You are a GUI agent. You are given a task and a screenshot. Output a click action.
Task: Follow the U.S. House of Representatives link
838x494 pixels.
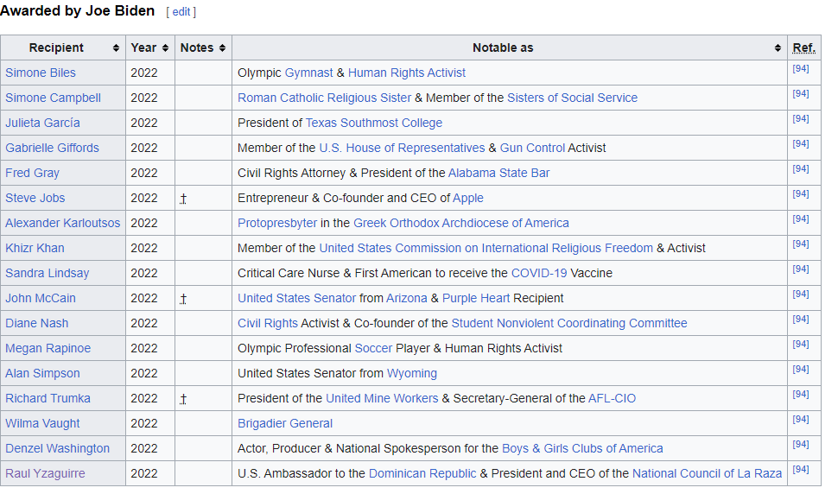tap(402, 148)
